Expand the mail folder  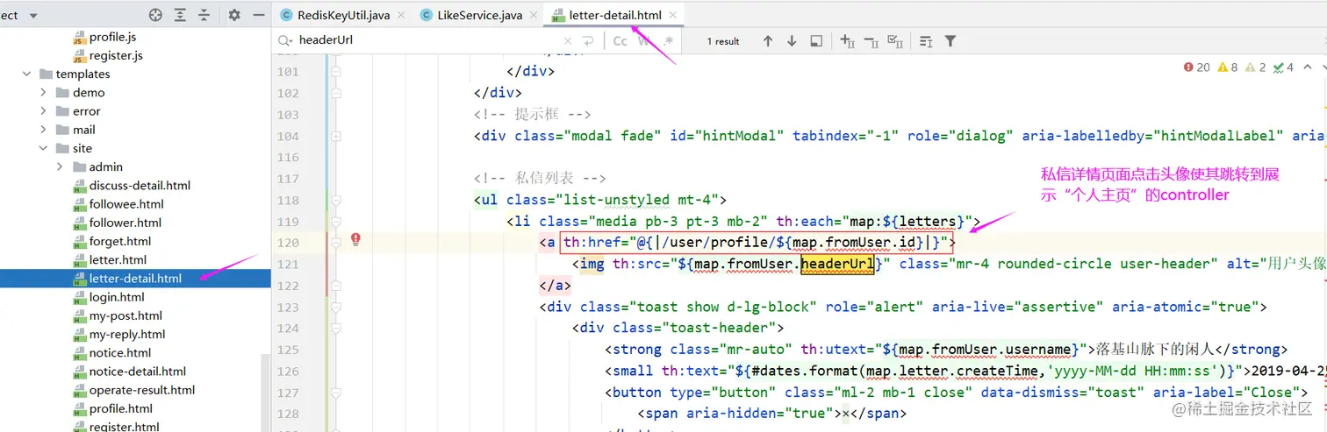pos(44,130)
